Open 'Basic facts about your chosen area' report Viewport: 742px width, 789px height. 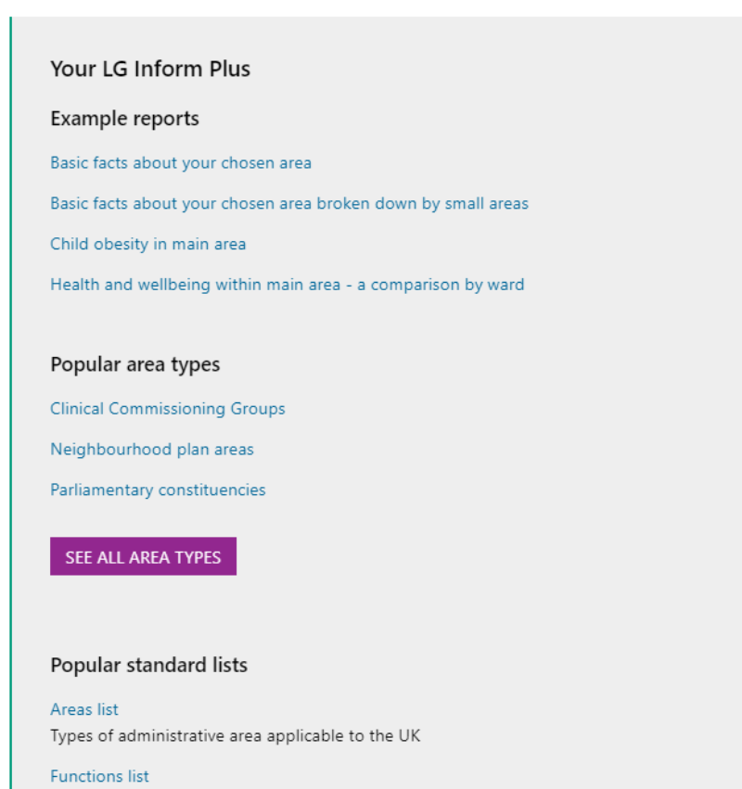(181, 163)
